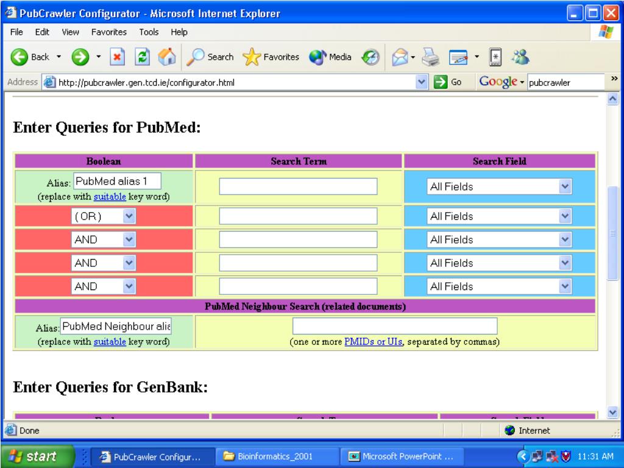Open the Edit menu
624x468 pixels.
point(42,32)
